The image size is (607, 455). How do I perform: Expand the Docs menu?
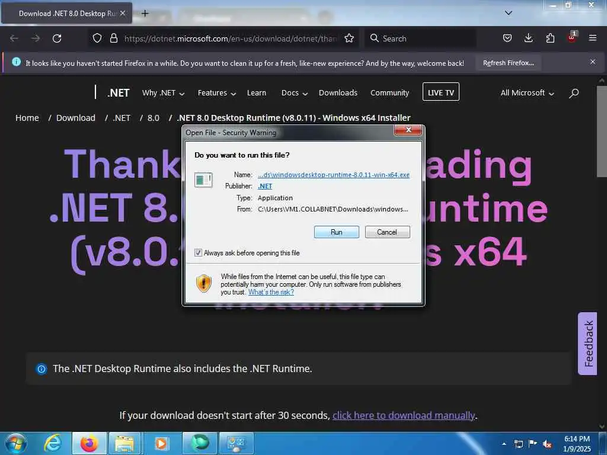(295, 93)
